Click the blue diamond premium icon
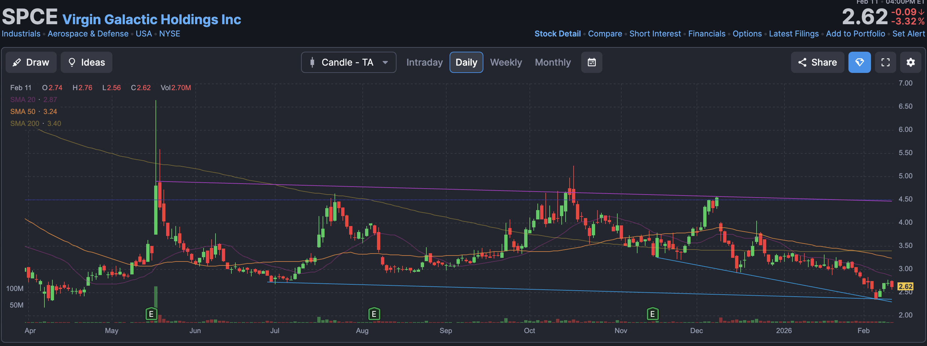The image size is (927, 346). pos(859,62)
